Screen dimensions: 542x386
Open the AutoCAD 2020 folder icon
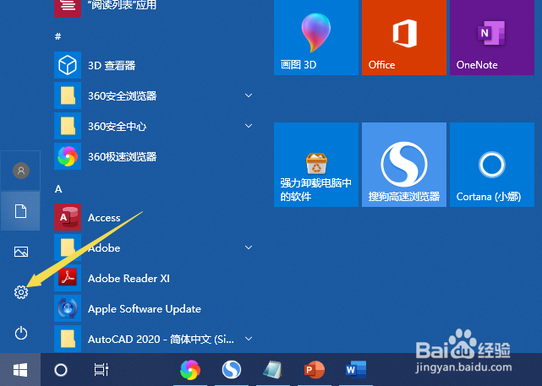pos(68,339)
